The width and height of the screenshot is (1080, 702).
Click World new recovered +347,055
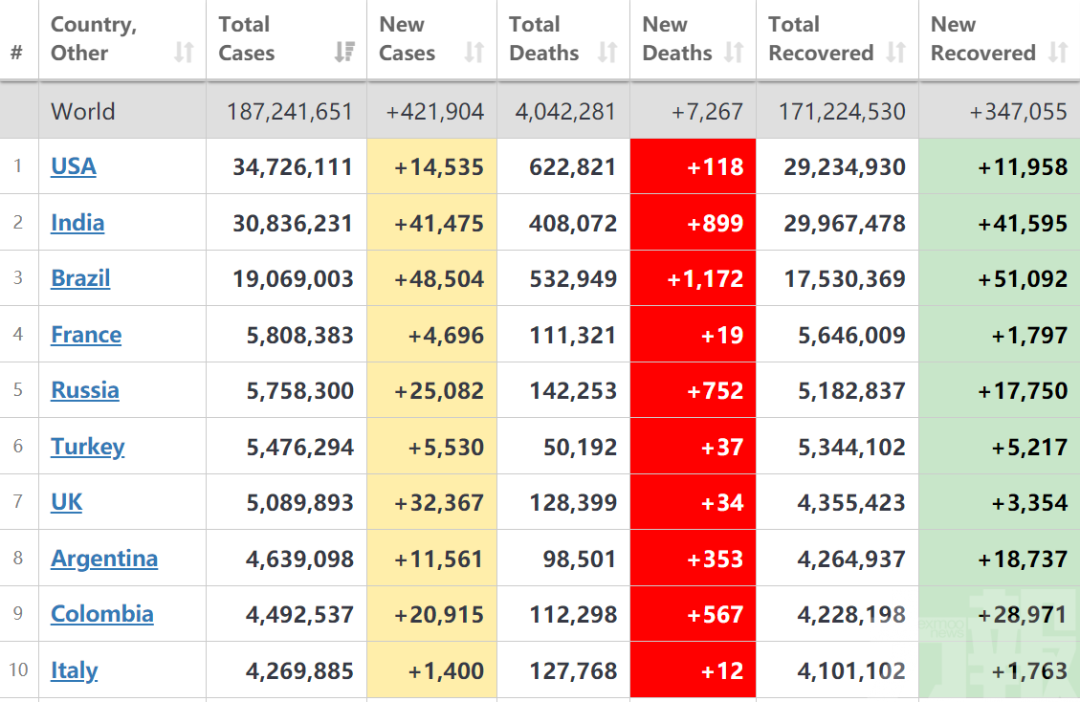[1018, 112]
